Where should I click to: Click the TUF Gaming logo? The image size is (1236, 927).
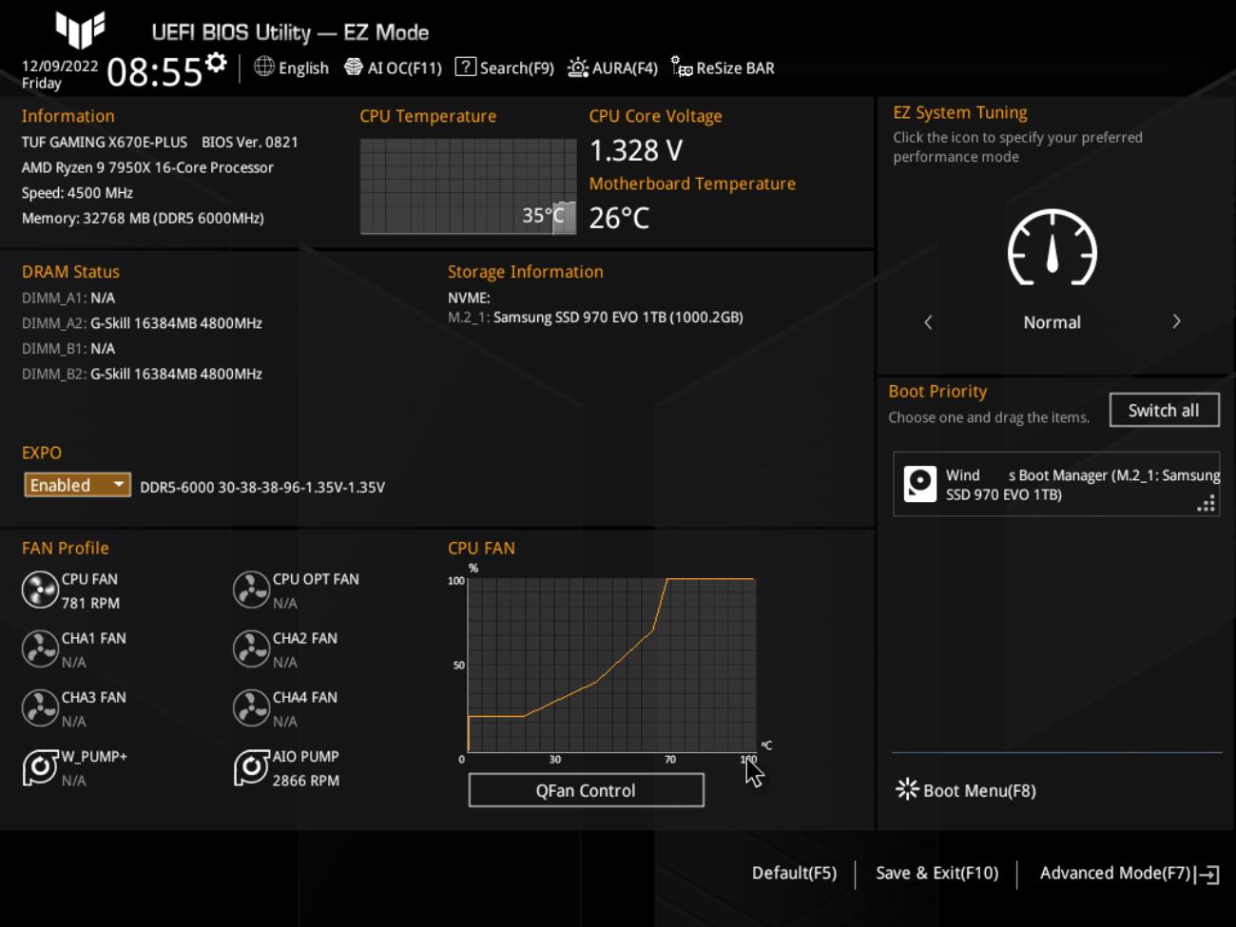coord(80,29)
